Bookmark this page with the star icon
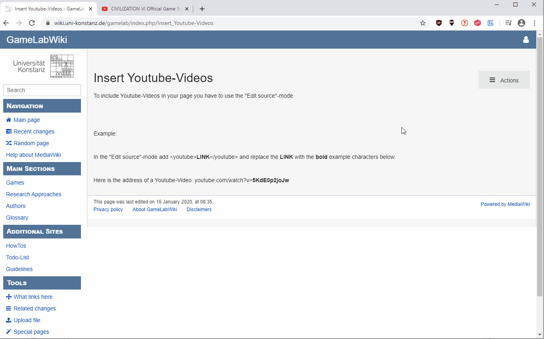Image resolution: width=544 pixels, height=339 pixels. pyautogui.click(x=423, y=23)
